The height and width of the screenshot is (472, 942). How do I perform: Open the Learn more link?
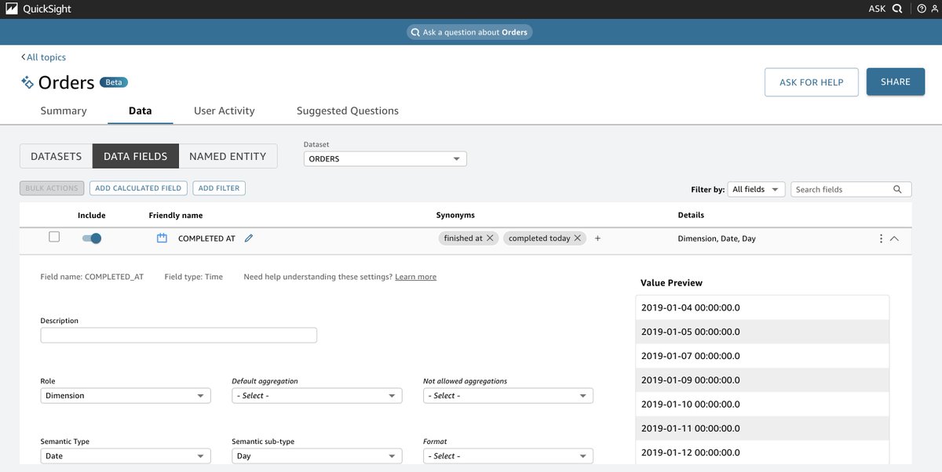click(416, 277)
